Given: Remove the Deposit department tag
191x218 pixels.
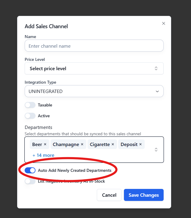Looking at the screenshot, I should pyautogui.click(x=140, y=144).
